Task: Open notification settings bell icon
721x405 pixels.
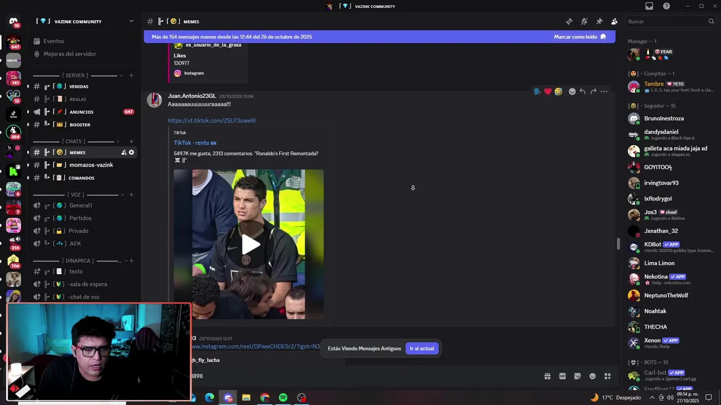Action: [584, 21]
